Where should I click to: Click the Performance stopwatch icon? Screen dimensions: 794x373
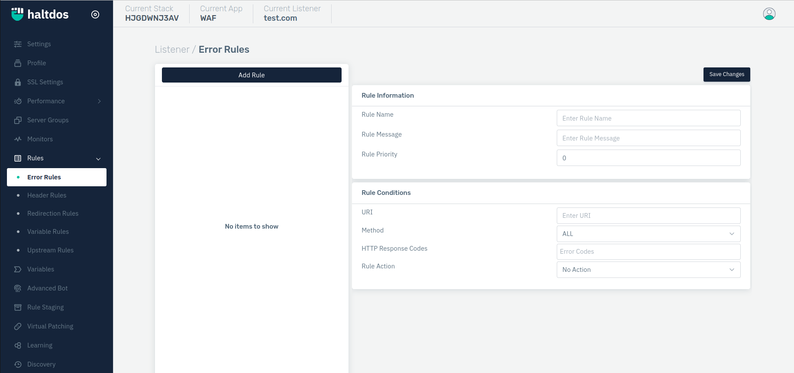[x=18, y=101]
